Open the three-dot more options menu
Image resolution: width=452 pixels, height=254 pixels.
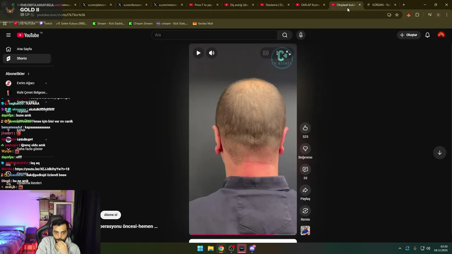(x=277, y=53)
